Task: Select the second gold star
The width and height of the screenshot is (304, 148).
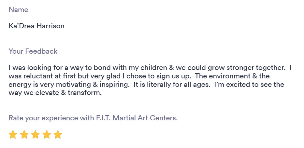Action: pyautogui.click(x=24, y=134)
